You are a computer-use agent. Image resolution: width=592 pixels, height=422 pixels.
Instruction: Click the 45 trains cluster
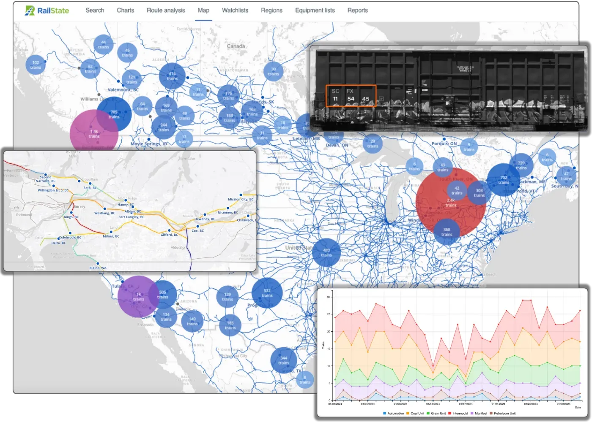[127, 53]
